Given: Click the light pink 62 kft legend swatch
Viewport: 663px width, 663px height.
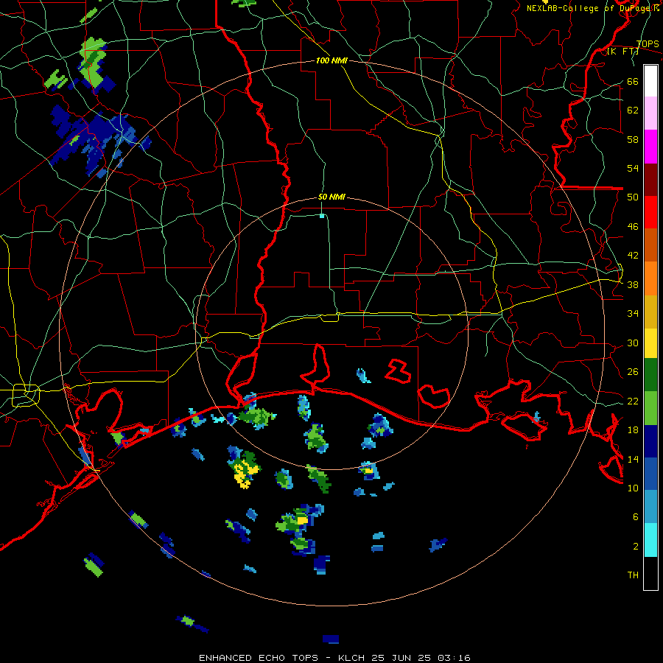Looking at the screenshot, I should [x=650, y=113].
